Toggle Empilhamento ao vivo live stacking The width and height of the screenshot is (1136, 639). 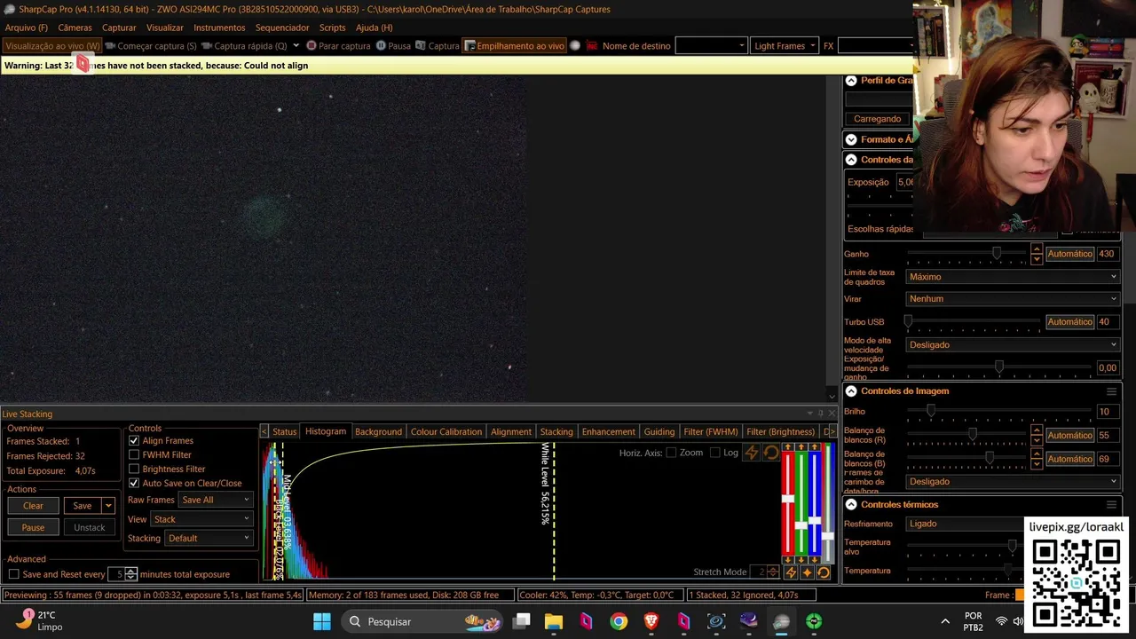click(x=514, y=46)
